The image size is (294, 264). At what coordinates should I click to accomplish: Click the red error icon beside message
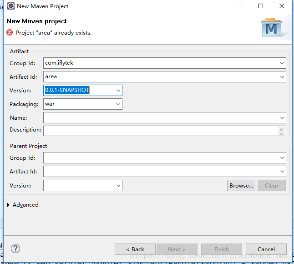click(x=10, y=32)
